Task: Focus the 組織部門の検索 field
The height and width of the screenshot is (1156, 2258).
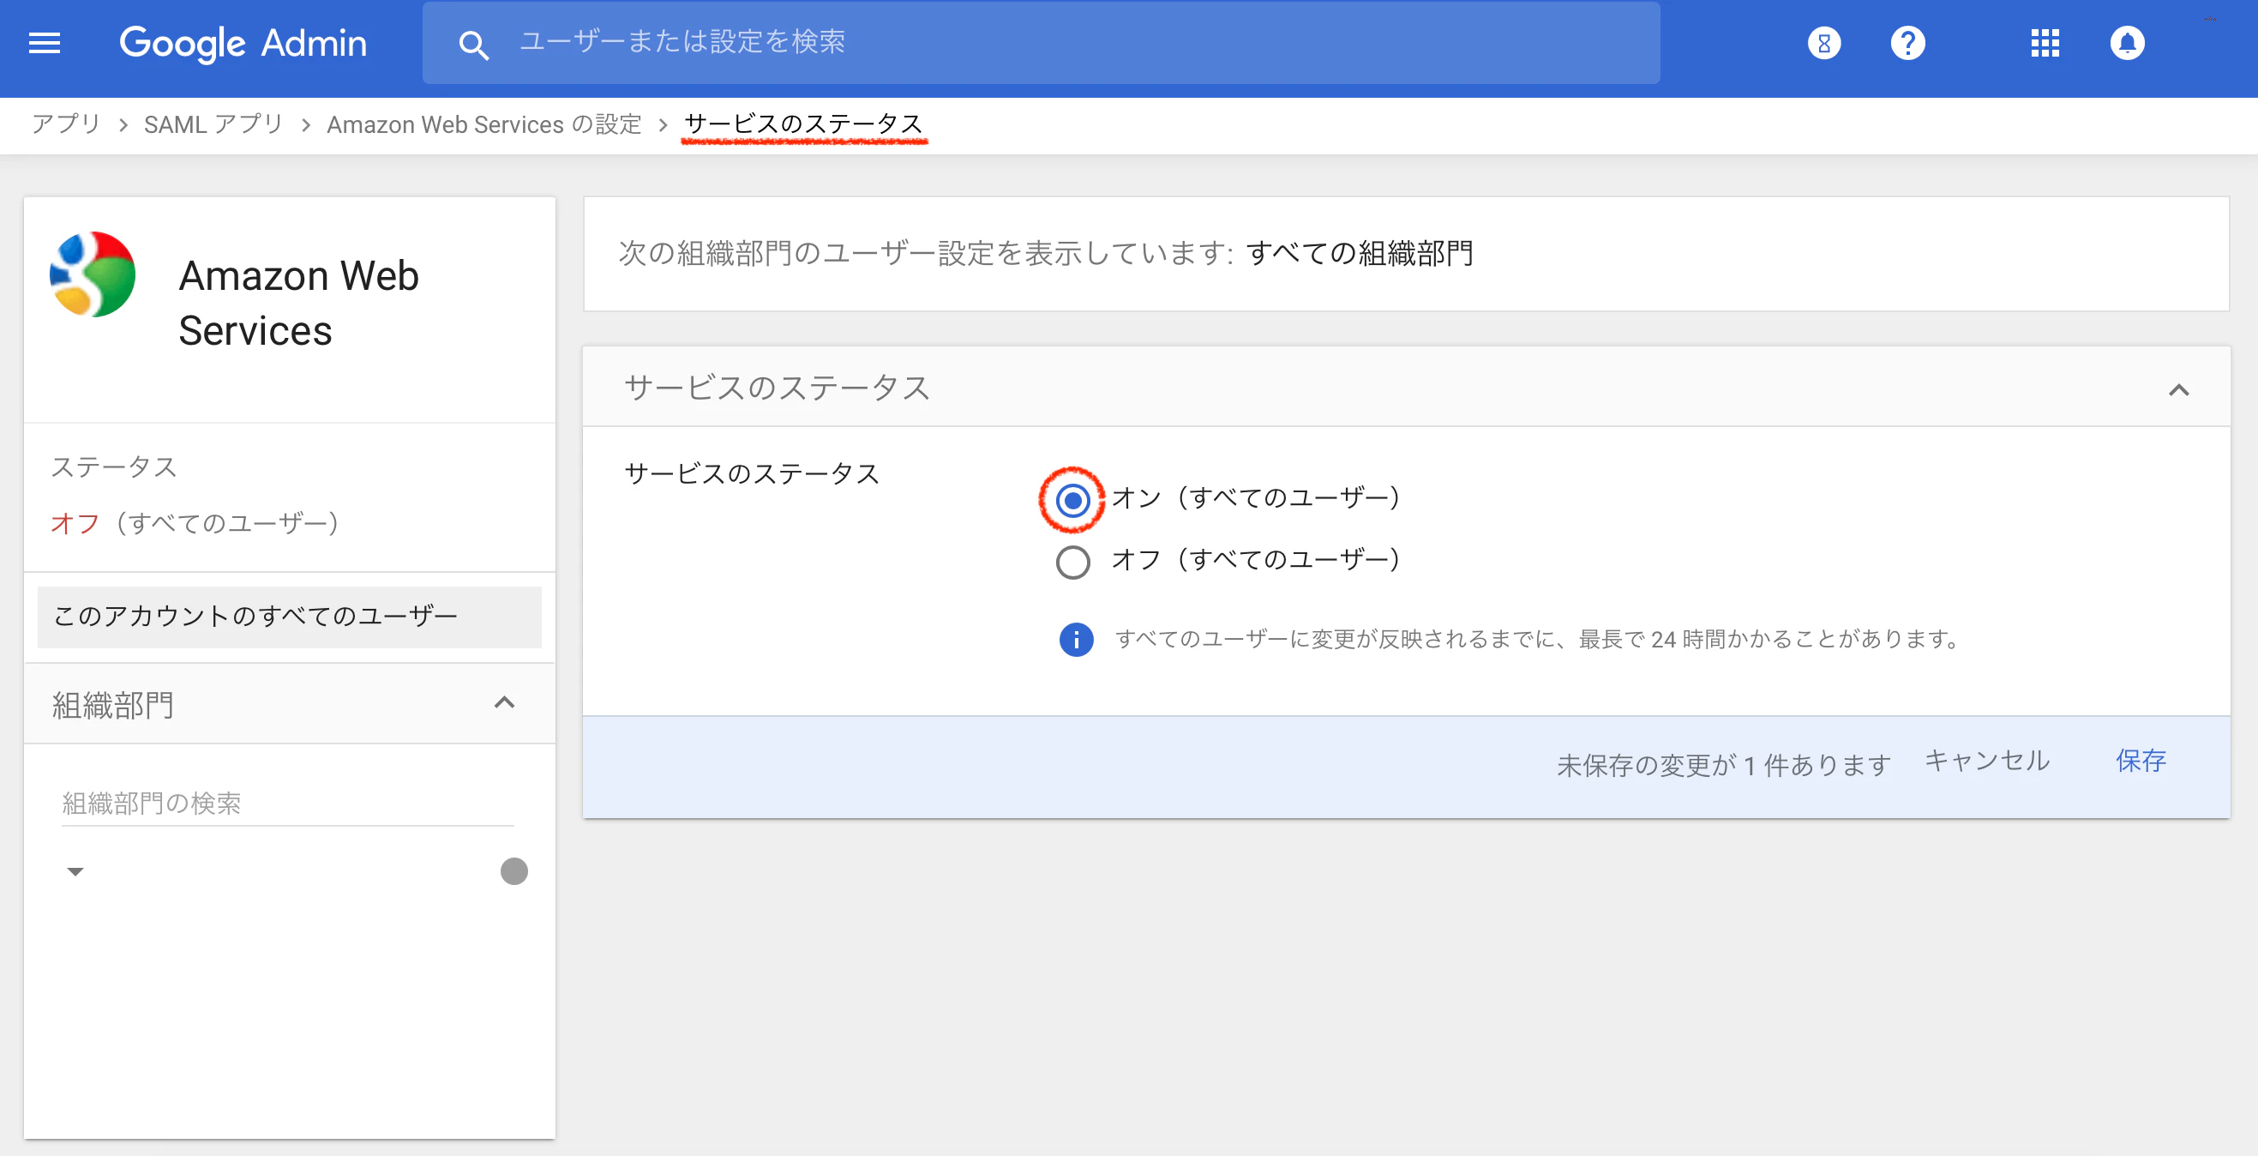Action: pos(287,803)
